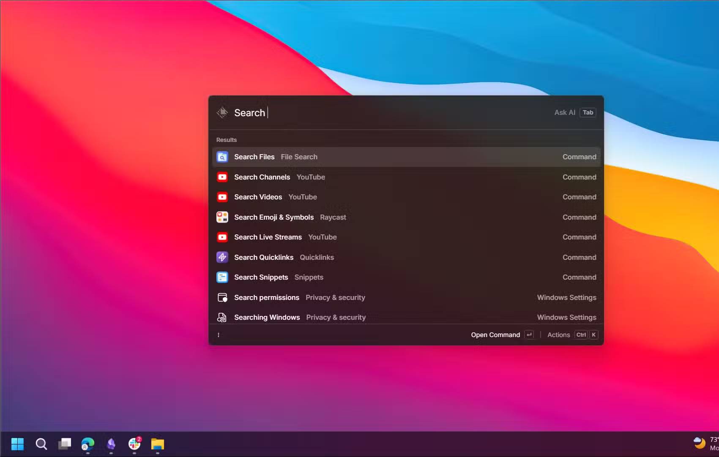Open Microsoft Edge from the taskbar

(x=87, y=444)
